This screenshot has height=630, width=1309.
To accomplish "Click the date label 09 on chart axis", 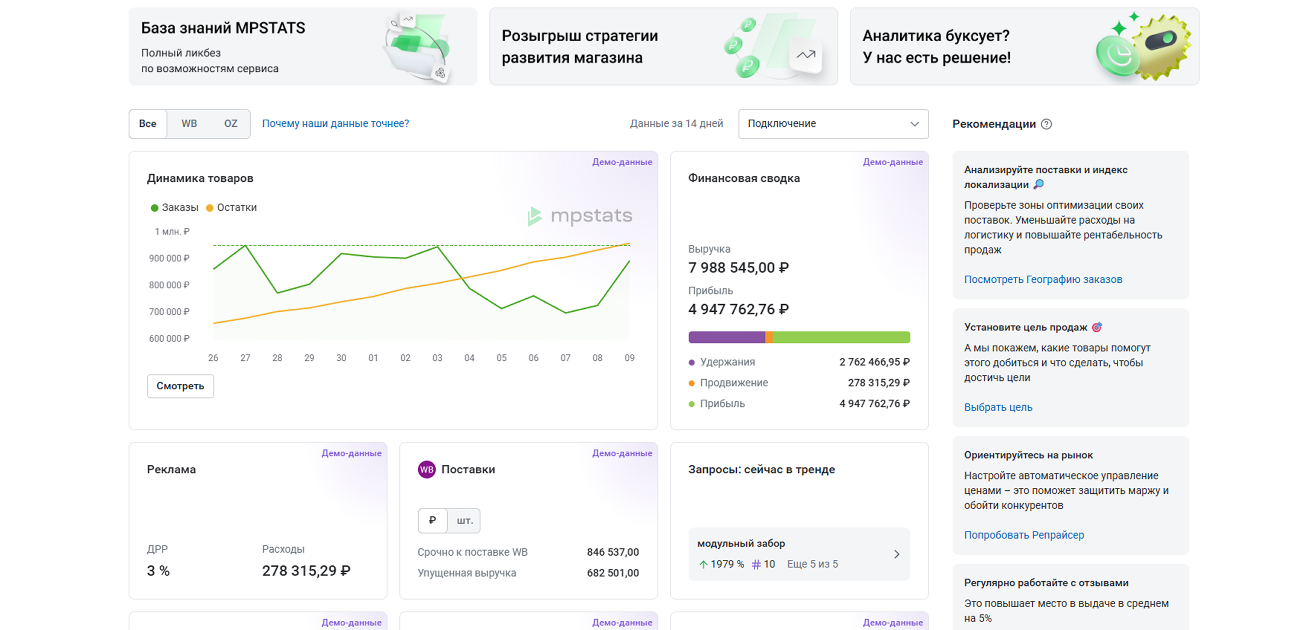I will pyautogui.click(x=629, y=358).
